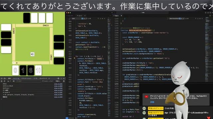Image resolution: width=213 pixels, height=119 pixels.
Task: Open the アプリケーション tab in DevTools
Action: tap(26, 78)
